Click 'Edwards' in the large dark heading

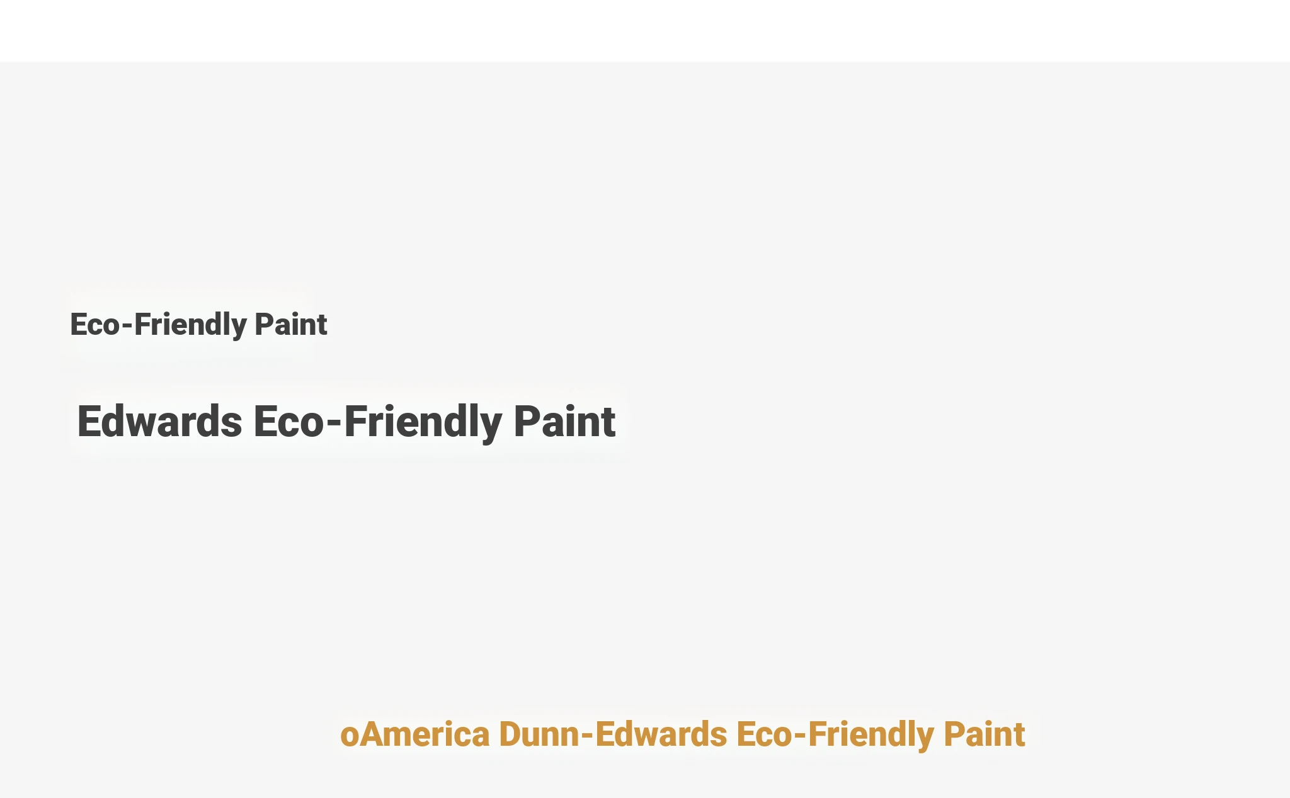point(159,422)
